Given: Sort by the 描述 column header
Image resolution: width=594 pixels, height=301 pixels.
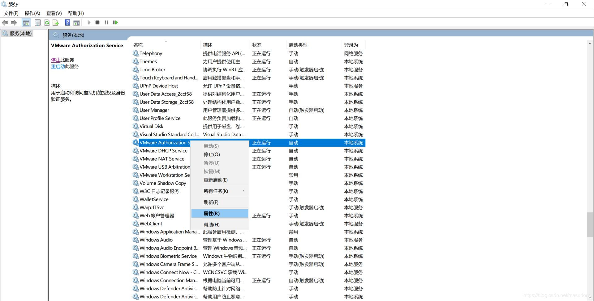Looking at the screenshot, I should [225, 45].
